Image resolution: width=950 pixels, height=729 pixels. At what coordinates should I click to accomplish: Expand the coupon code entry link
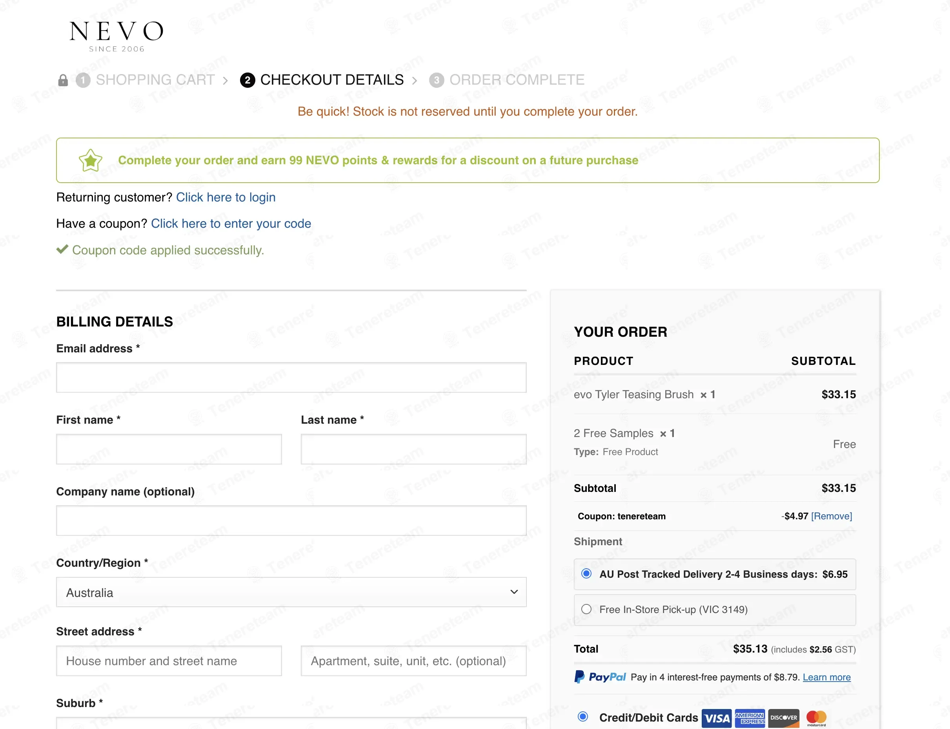(x=231, y=223)
